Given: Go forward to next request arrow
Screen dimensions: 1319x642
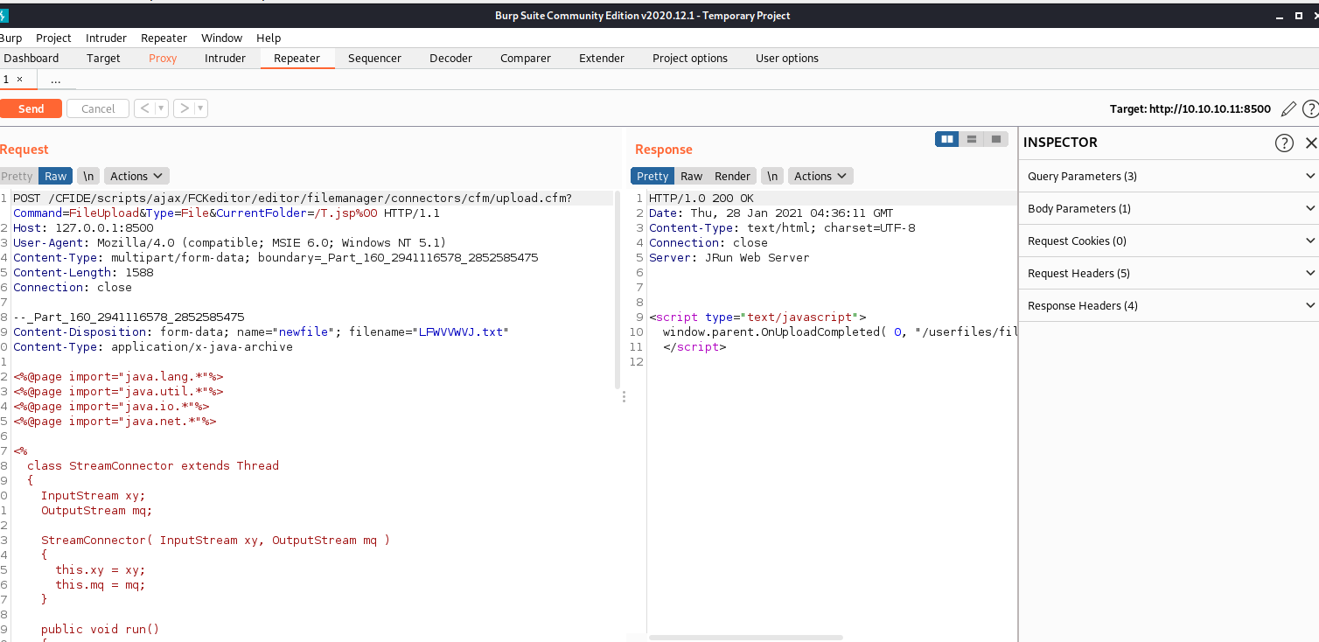Looking at the screenshot, I should (x=184, y=108).
